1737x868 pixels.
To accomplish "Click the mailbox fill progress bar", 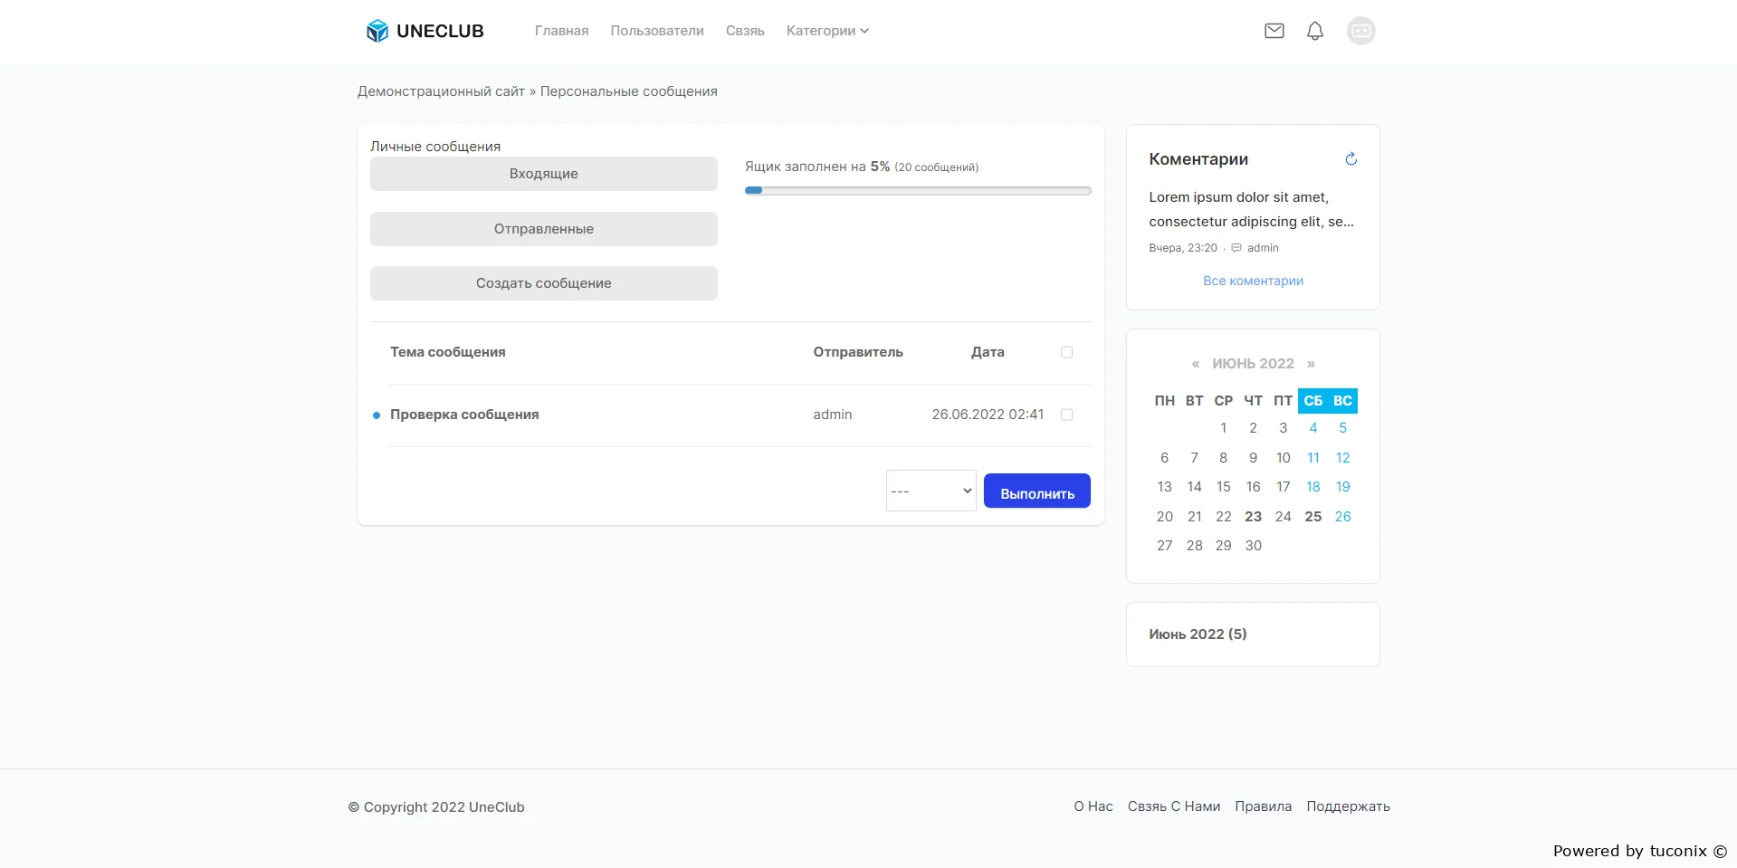I will click(x=918, y=191).
